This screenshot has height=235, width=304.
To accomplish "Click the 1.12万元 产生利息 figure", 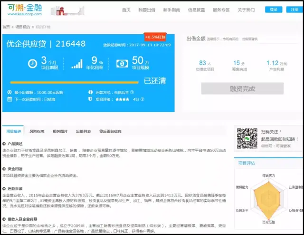I will point(276,66).
